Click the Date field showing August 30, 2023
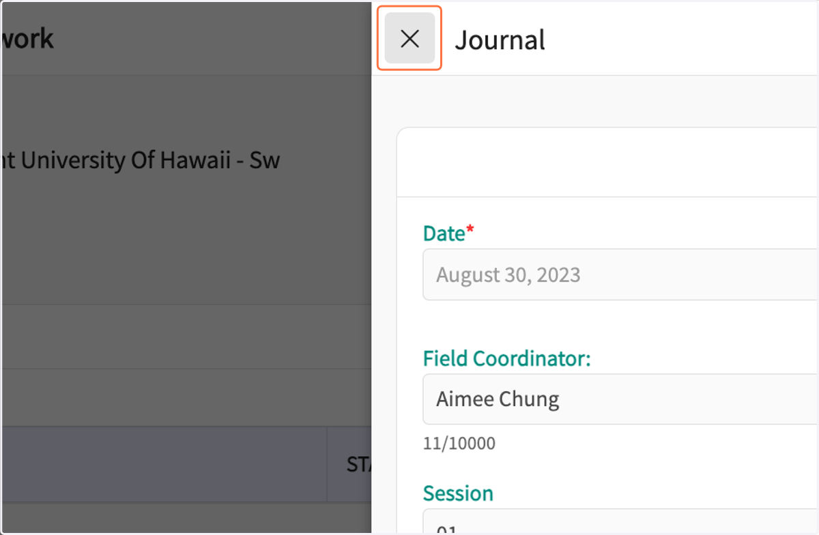The width and height of the screenshot is (819, 535). click(620, 275)
